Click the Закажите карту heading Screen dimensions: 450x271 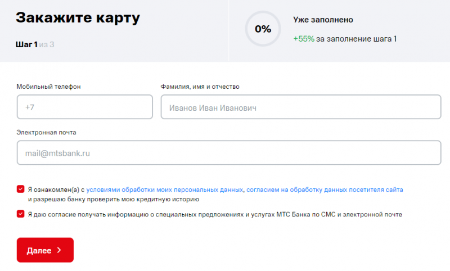(78, 17)
